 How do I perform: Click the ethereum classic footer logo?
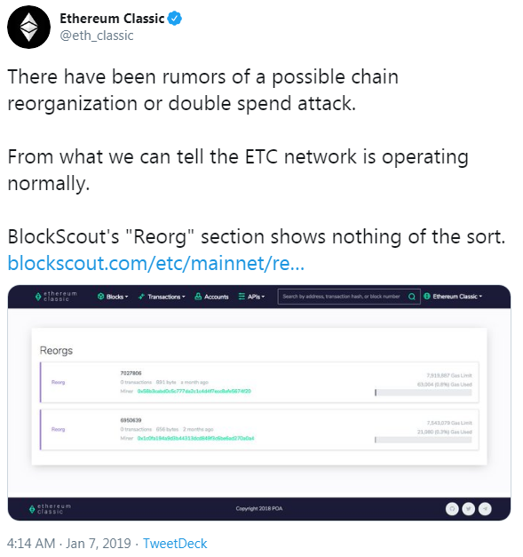pos(50,509)
